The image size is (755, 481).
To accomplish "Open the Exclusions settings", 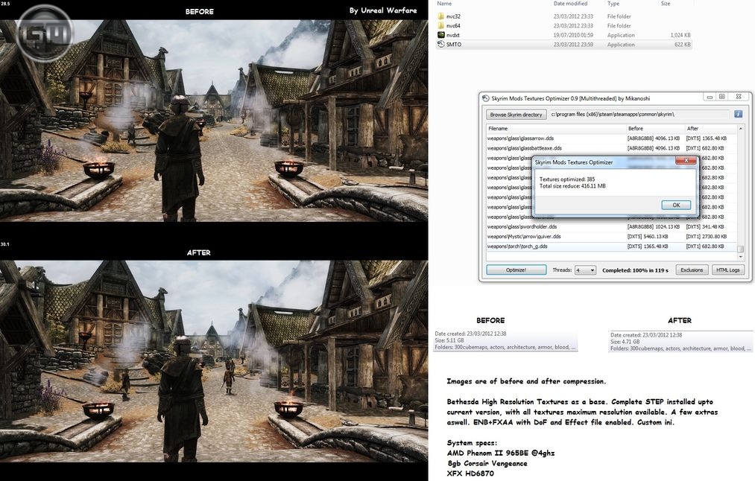I will [x=691, y=270].
